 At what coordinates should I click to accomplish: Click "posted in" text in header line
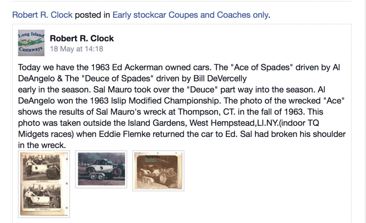pyautogui.click(x=92, y=15)
